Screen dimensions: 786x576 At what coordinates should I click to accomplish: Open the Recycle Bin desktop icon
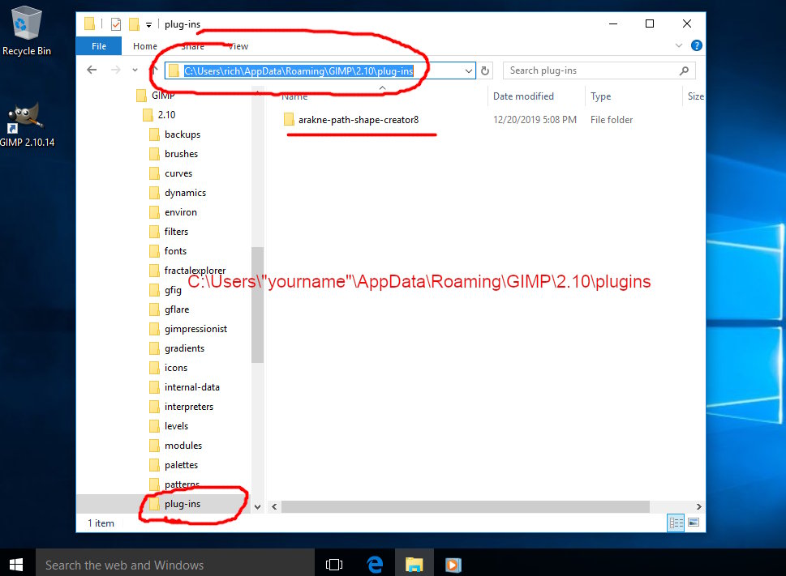(x=27, y=31)
